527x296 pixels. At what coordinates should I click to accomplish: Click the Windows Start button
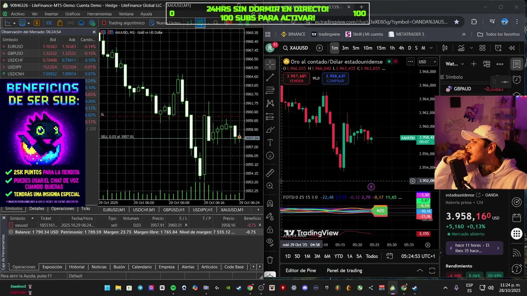tap(107, 288)
